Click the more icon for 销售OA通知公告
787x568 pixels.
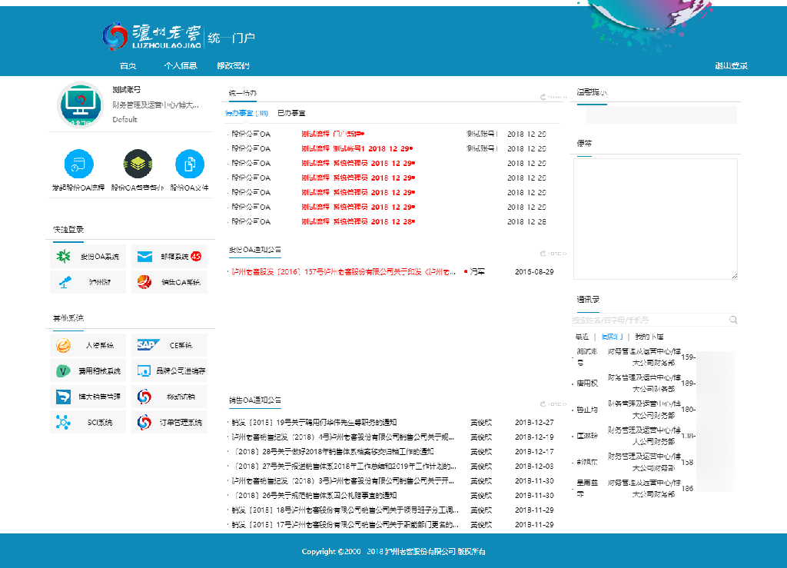[x=553, y=404]
